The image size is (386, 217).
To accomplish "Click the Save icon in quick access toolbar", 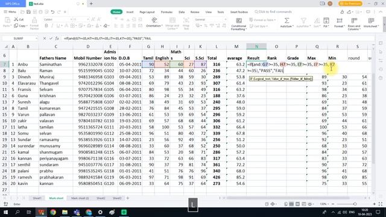I will (28, 12).
